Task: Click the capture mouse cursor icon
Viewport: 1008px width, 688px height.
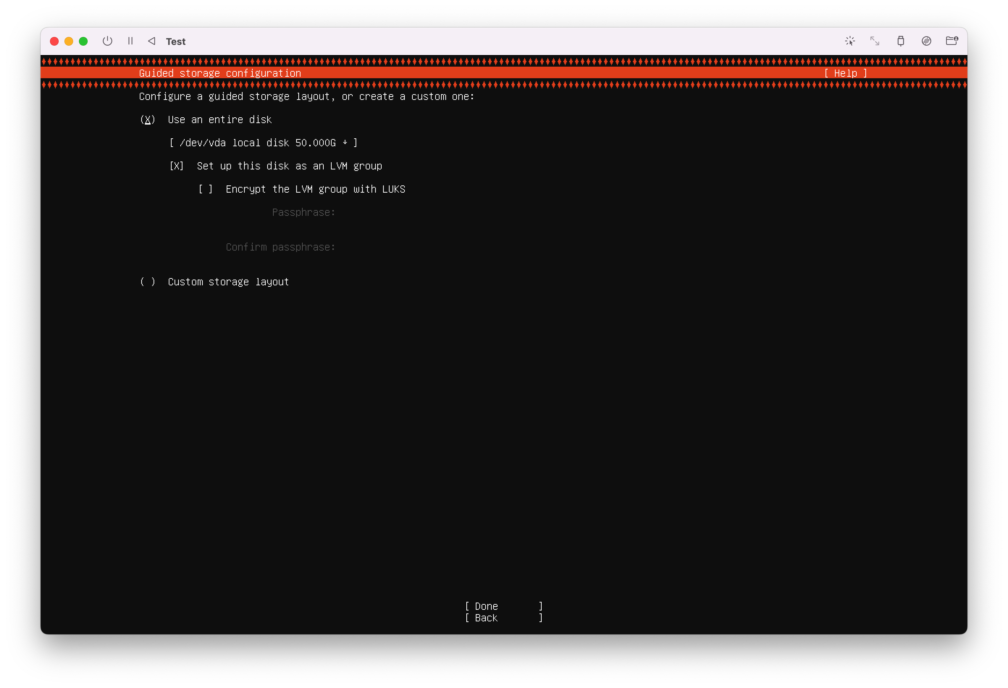Action: point(850,41)
